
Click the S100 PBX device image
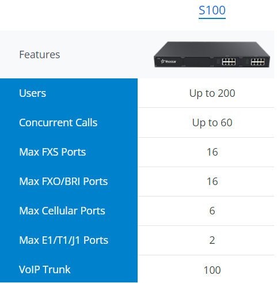[212, 55]
